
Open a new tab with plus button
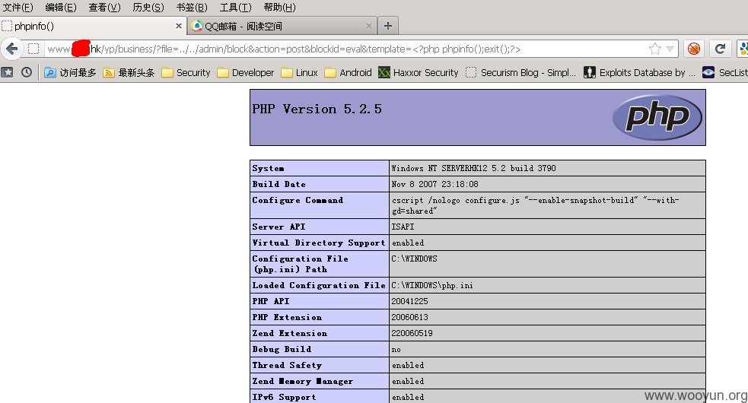[388, 26]
